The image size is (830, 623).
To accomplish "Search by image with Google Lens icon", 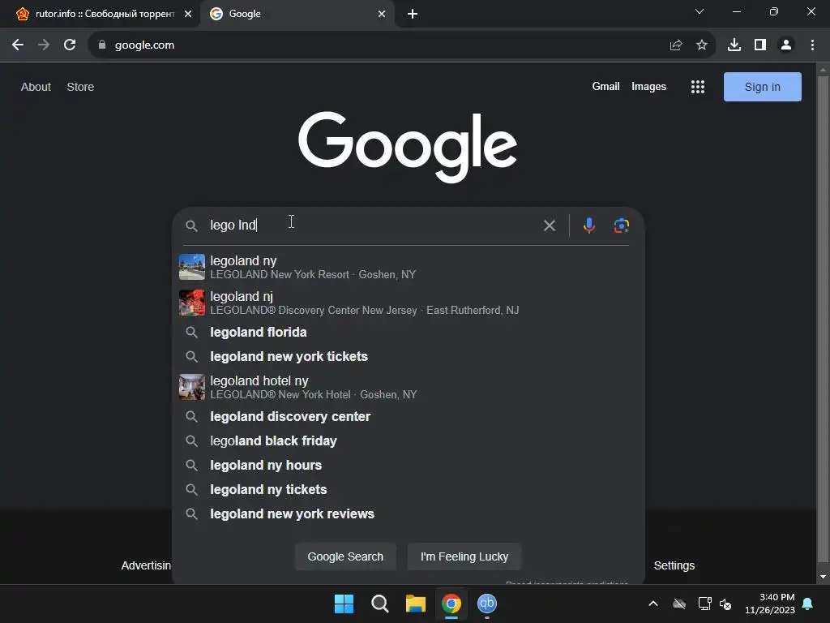I will [x=622, y=226].
